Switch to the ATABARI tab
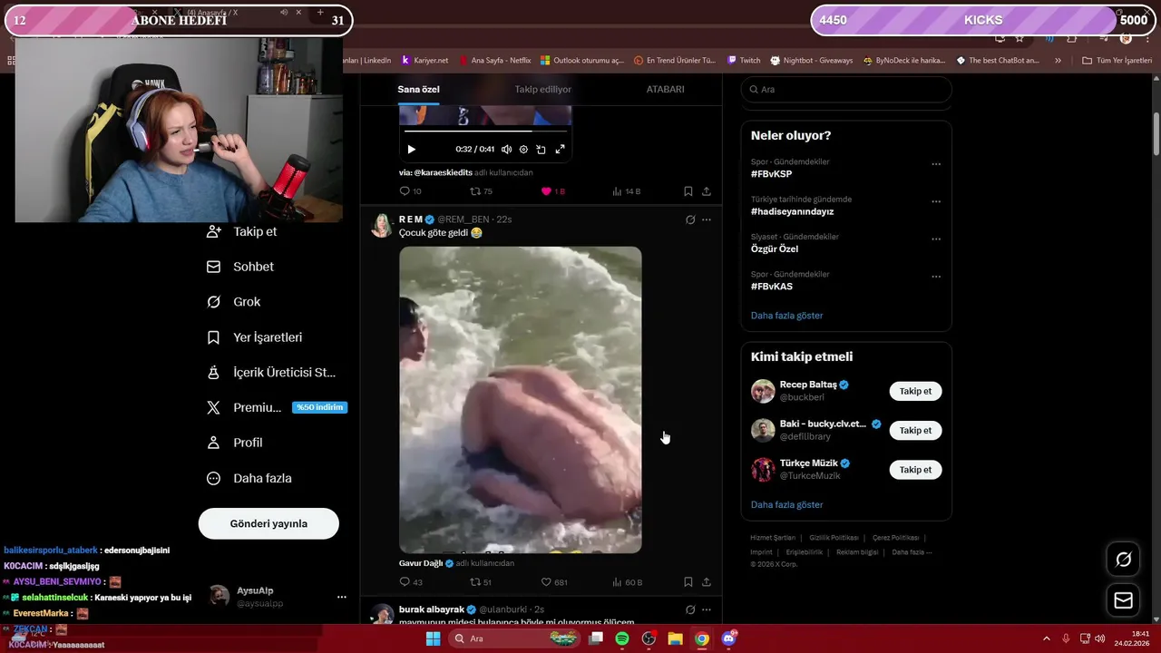 (x=665, y=89)
